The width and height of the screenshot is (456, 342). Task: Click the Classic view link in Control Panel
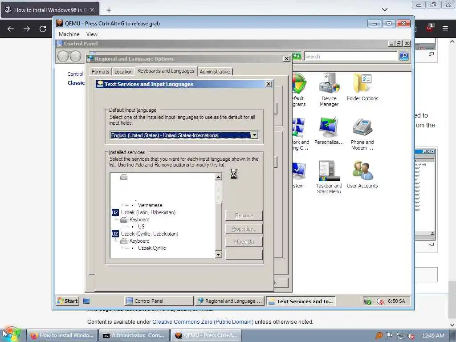(x=76, y=83)
